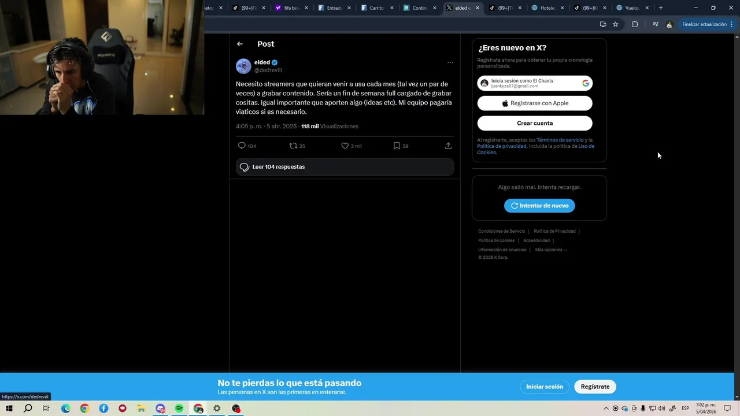Click Intentar de nuevo
Screen dimensions: 740x416
coord(539,206)
